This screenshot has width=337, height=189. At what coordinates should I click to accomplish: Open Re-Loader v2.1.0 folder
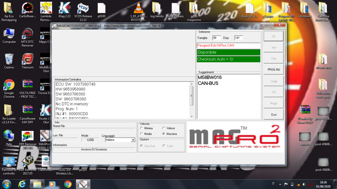point(9,114)
